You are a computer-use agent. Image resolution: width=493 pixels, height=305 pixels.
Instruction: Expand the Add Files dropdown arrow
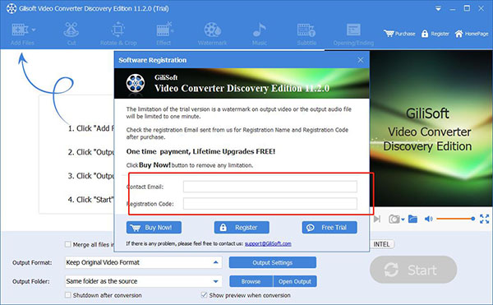click(x=34, y=30)
